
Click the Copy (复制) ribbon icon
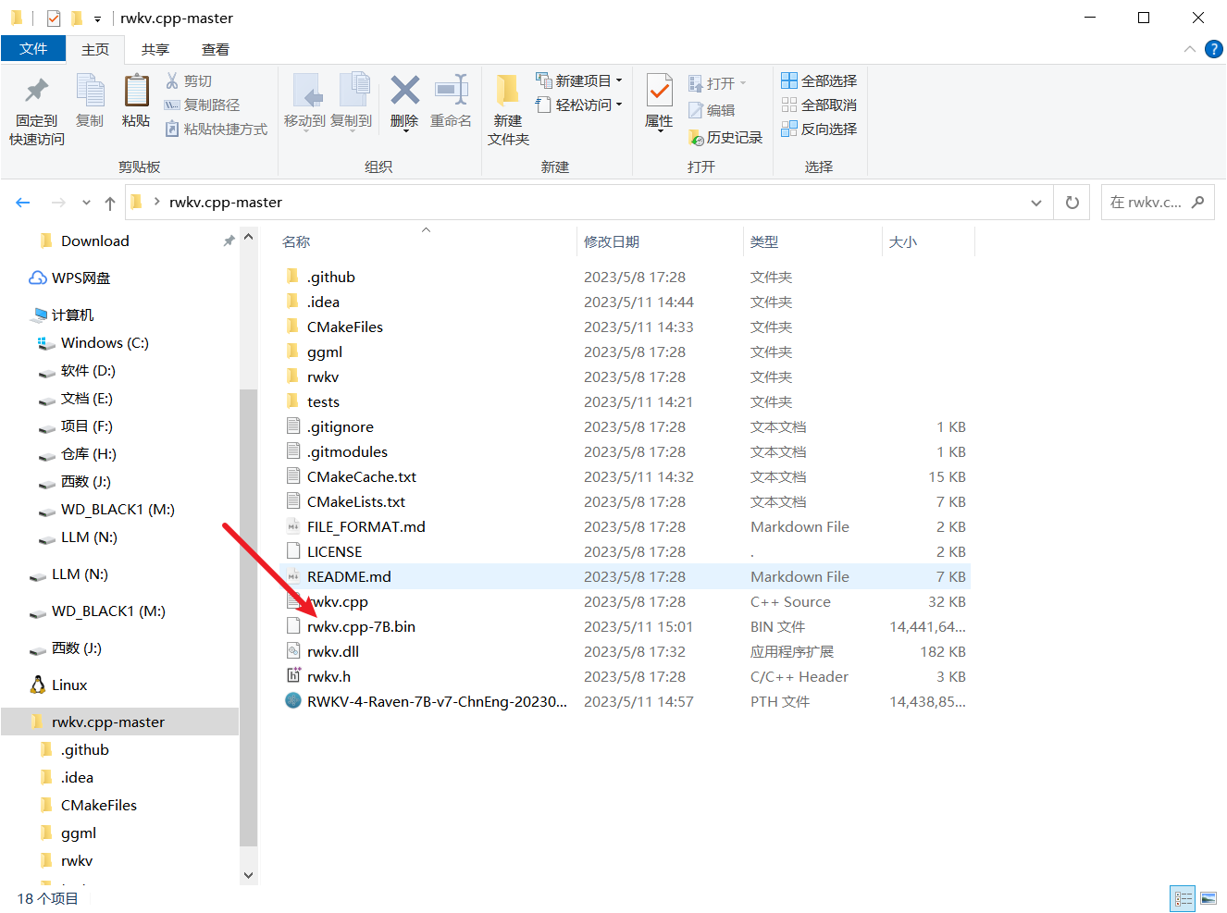click(x=90, y=91)
